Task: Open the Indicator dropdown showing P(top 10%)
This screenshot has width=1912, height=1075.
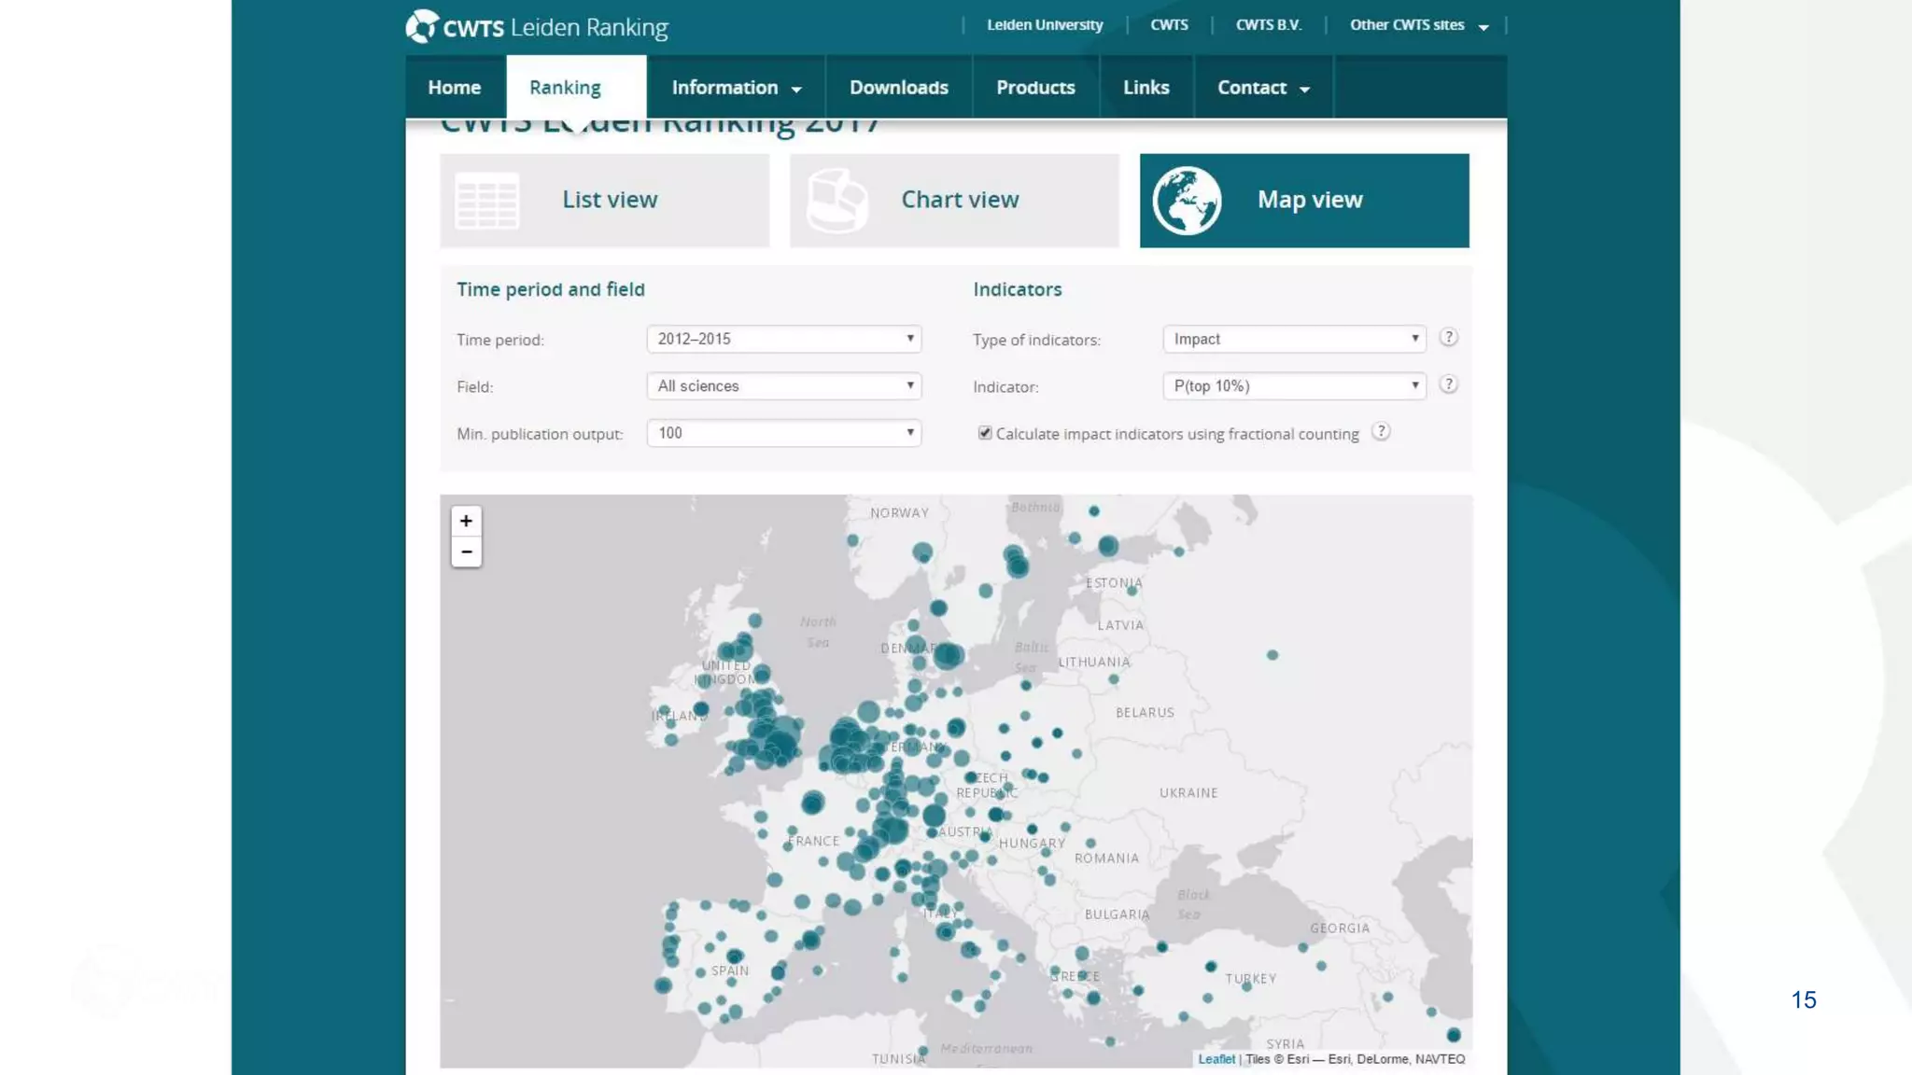Action: coord(1294,386)
